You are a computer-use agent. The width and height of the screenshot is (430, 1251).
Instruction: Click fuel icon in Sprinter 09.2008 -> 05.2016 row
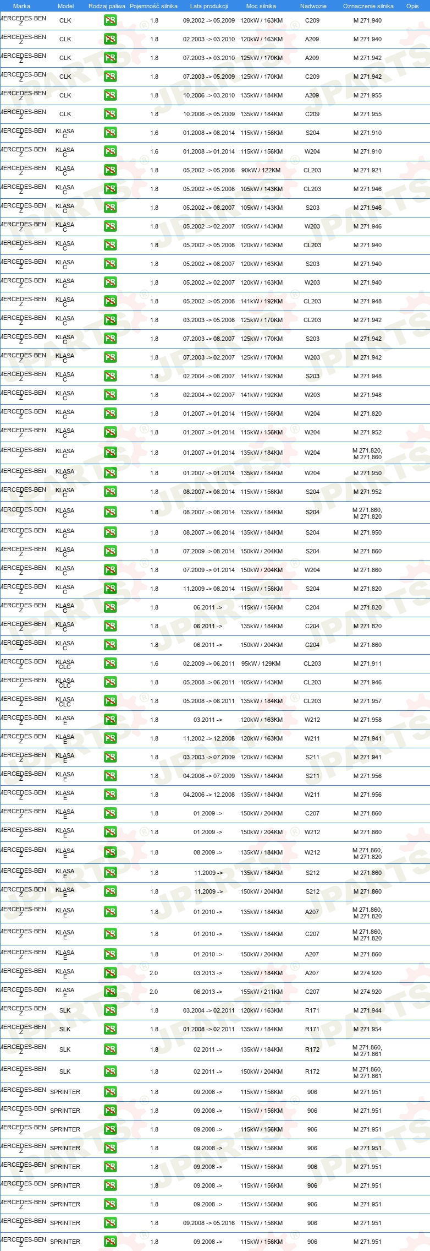pyautogui.click(x=110, y=1223)
